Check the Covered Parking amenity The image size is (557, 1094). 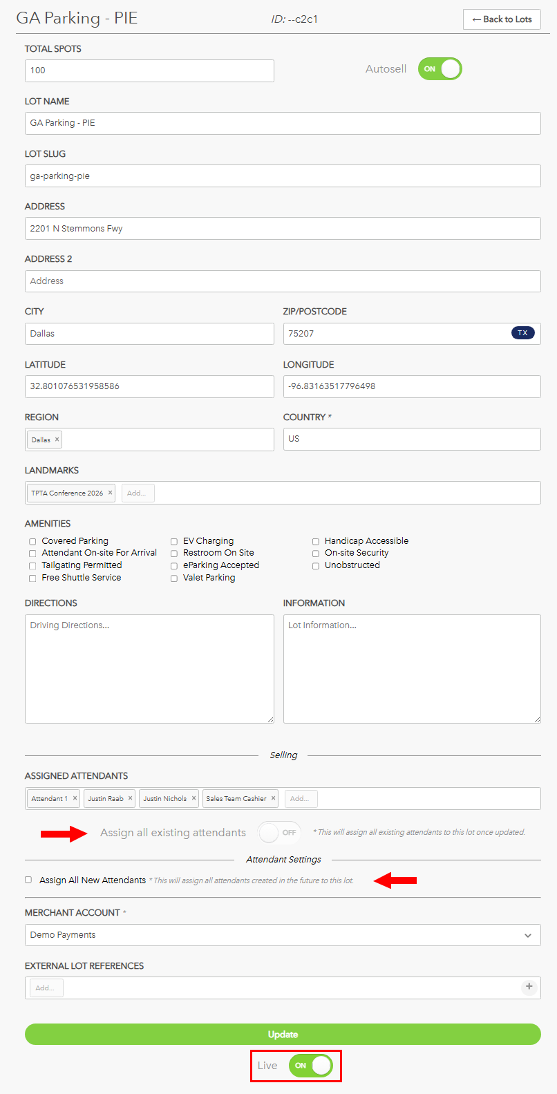pos(32,541)
